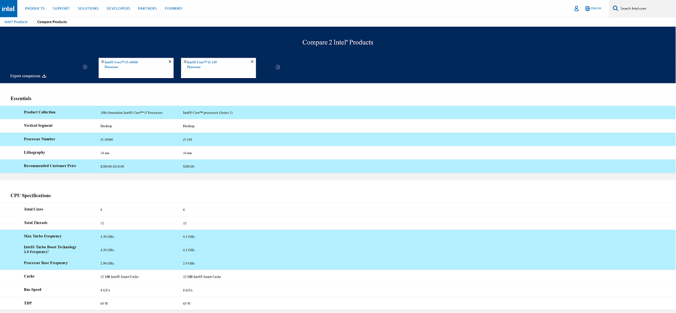The image size is (676, 313).
Task: Export the comparison via Export comparison
Action: point(29,76)
